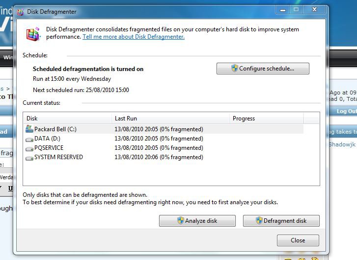Click the SYSTEM RESERVED drive icon
Viewport: 357px width, 260px height.
click(29, 158)
